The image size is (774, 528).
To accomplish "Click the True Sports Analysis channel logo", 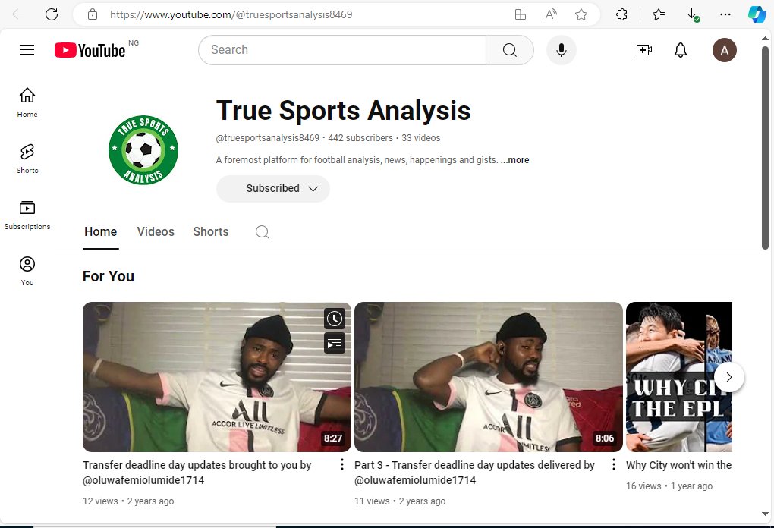I will point(143,150).
